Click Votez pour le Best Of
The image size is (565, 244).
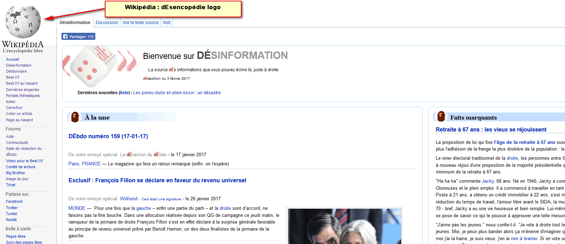[x=24, y=161]
